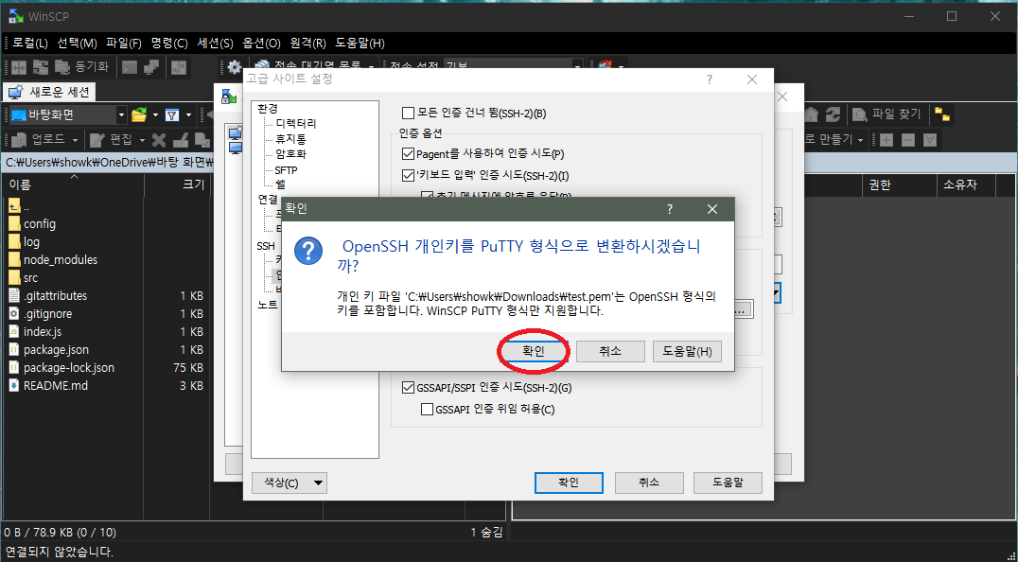Sort remote files by 권한 column header
Screen dimensions: 1018x562
[x=899, y=184]
